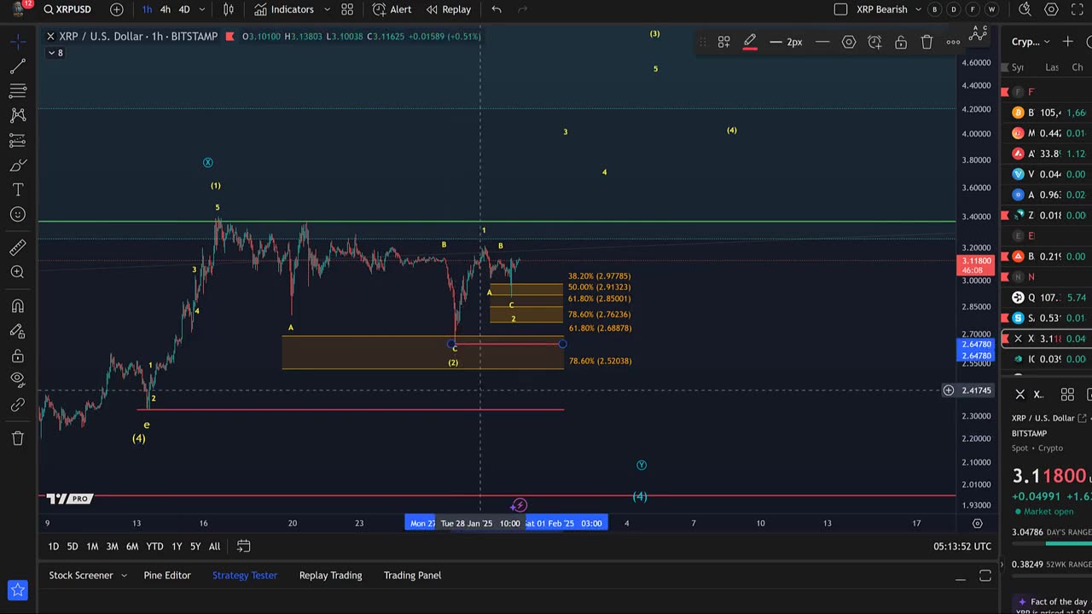Open the layout setup square icon
This screenshot has height=614, width=1092.
pyautogui.click(x=840, y=9)
